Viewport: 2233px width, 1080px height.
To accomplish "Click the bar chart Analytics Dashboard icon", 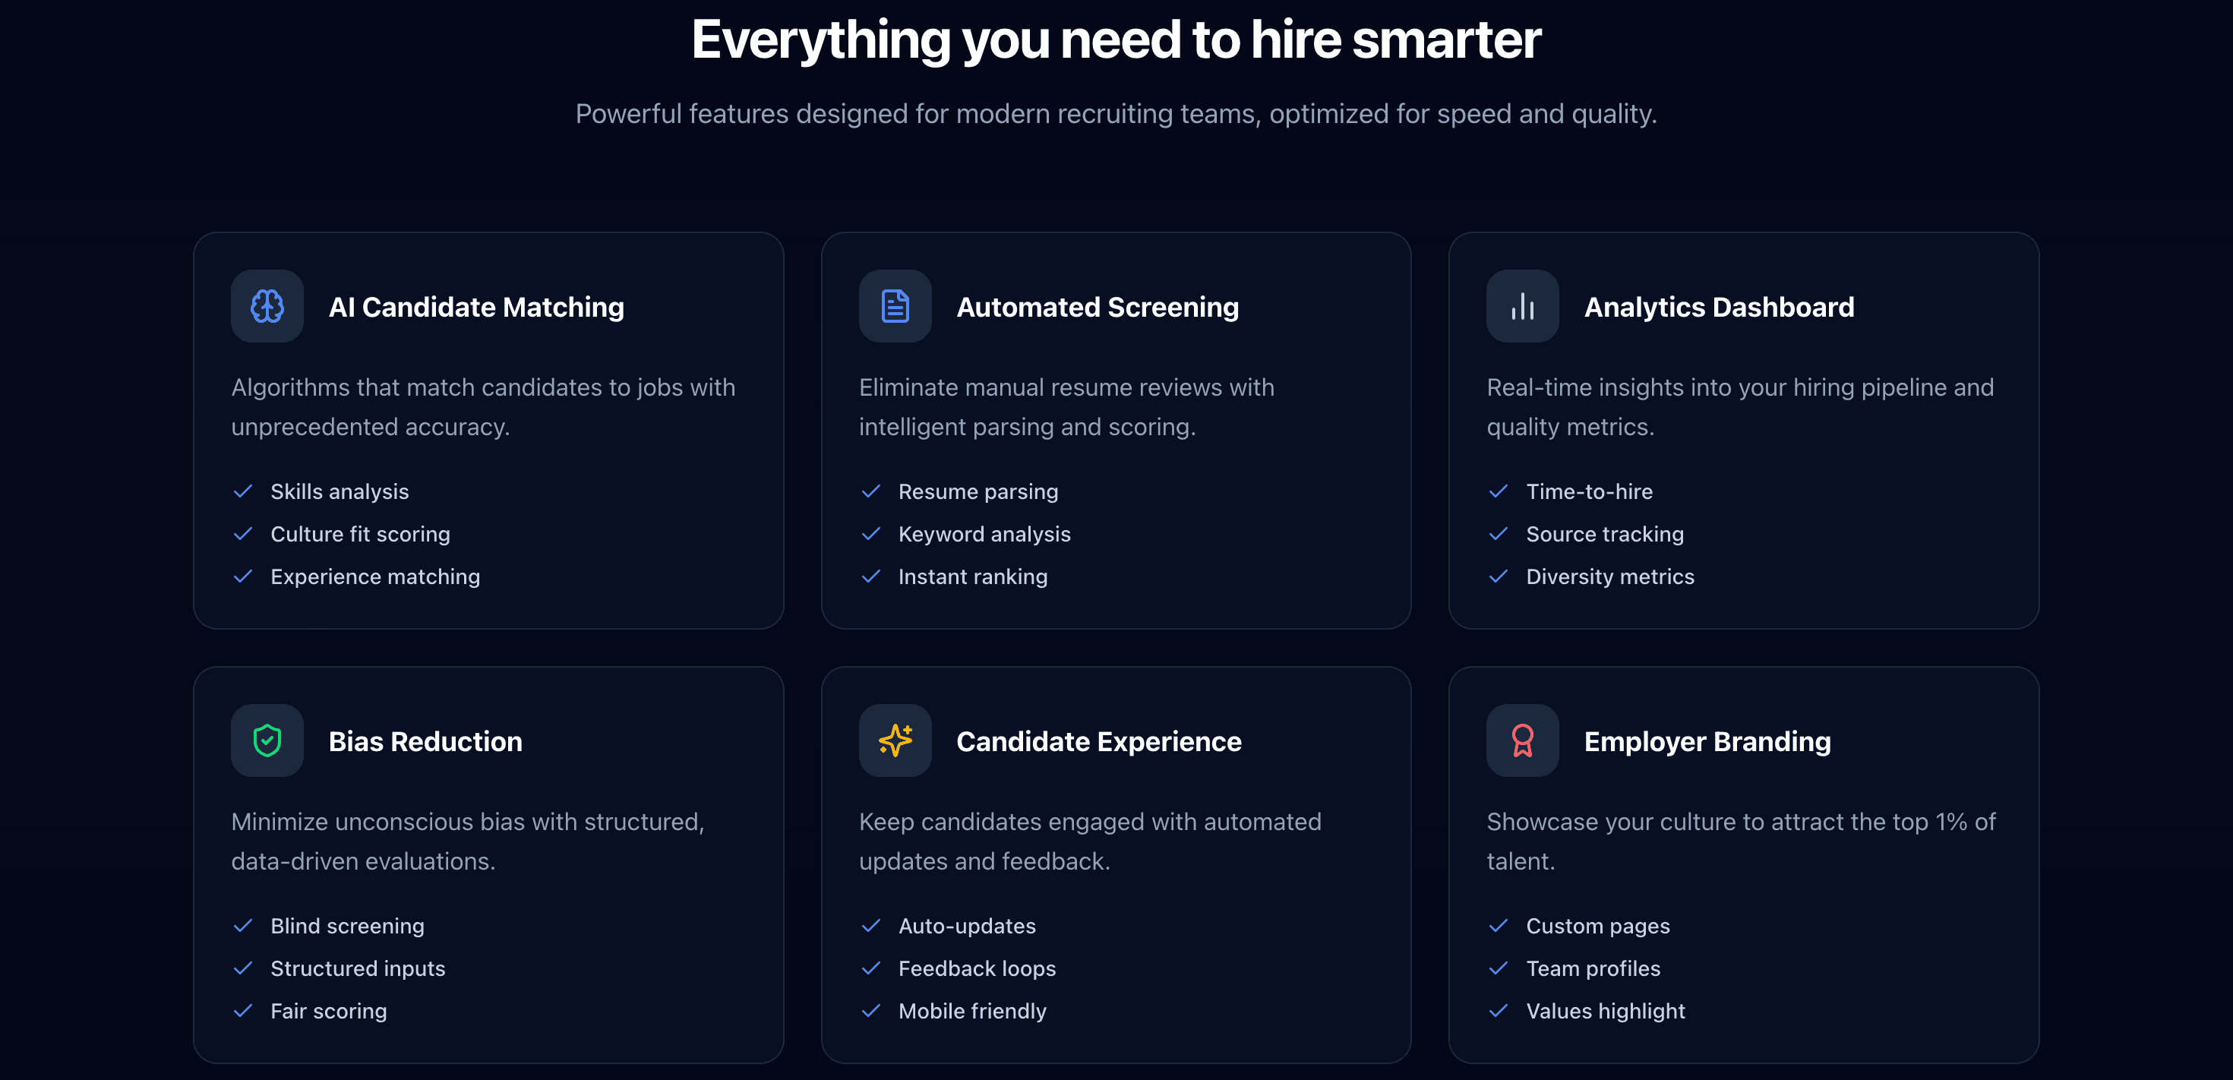I will click(1522, 306).
